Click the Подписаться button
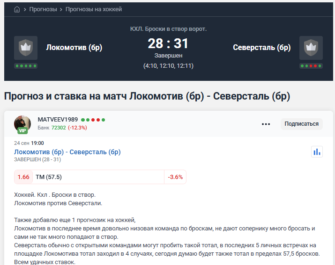This screenshot has width=335, height=265. [x=301, y=124]
